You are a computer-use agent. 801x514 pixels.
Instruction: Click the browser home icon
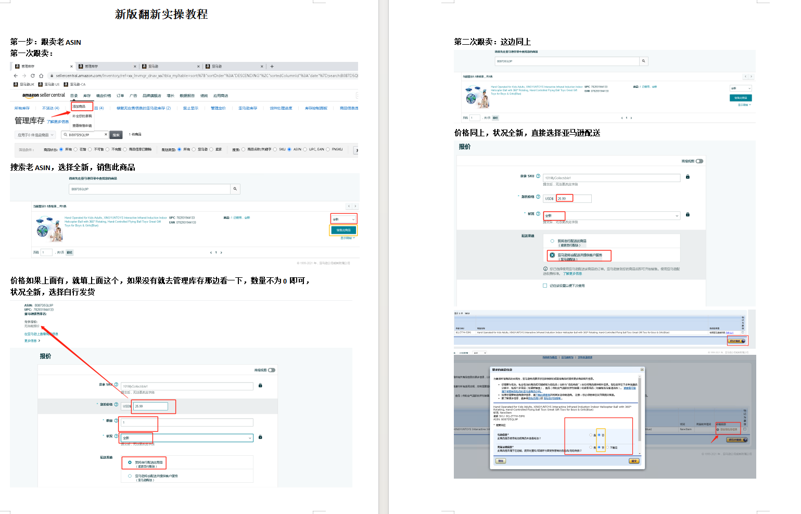point(41,75)
